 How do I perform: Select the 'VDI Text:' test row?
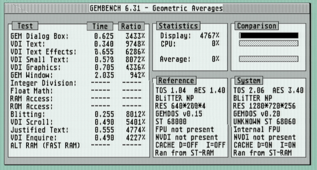click(78, 44)
